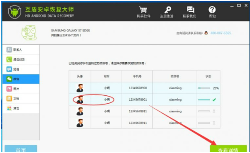Viewport: 250px width, 153px height.
Task: Click the HD ANDROID DATA RECOVERY subtitle
Action: click(49, 16)
